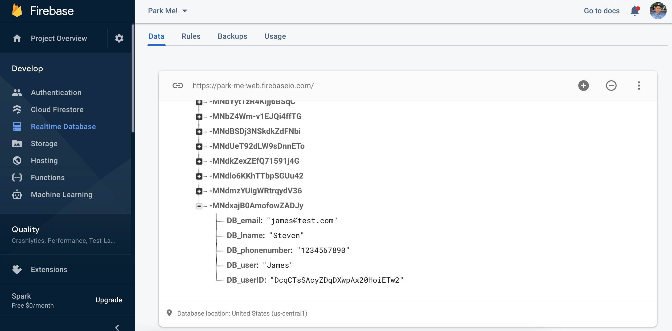Click the Realtime Database icon

coord(17,126)
